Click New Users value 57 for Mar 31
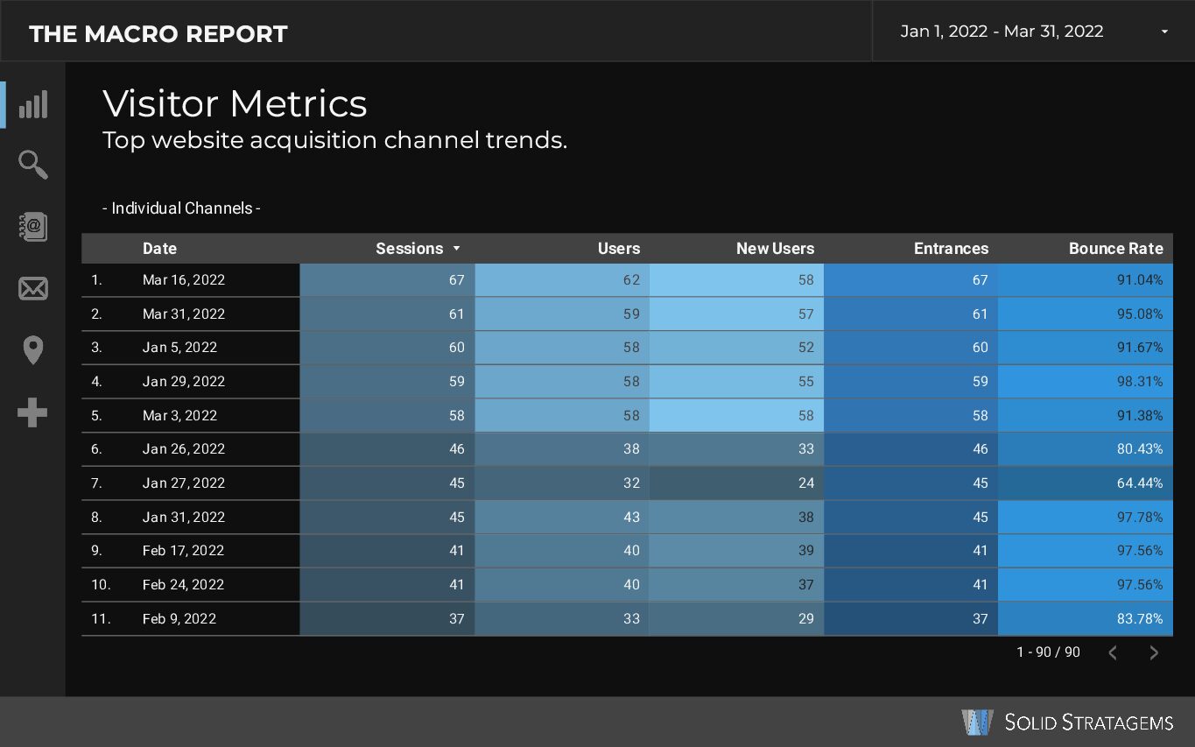The height and width of the screenshot is (747, 1195). (x=736, y=314)
